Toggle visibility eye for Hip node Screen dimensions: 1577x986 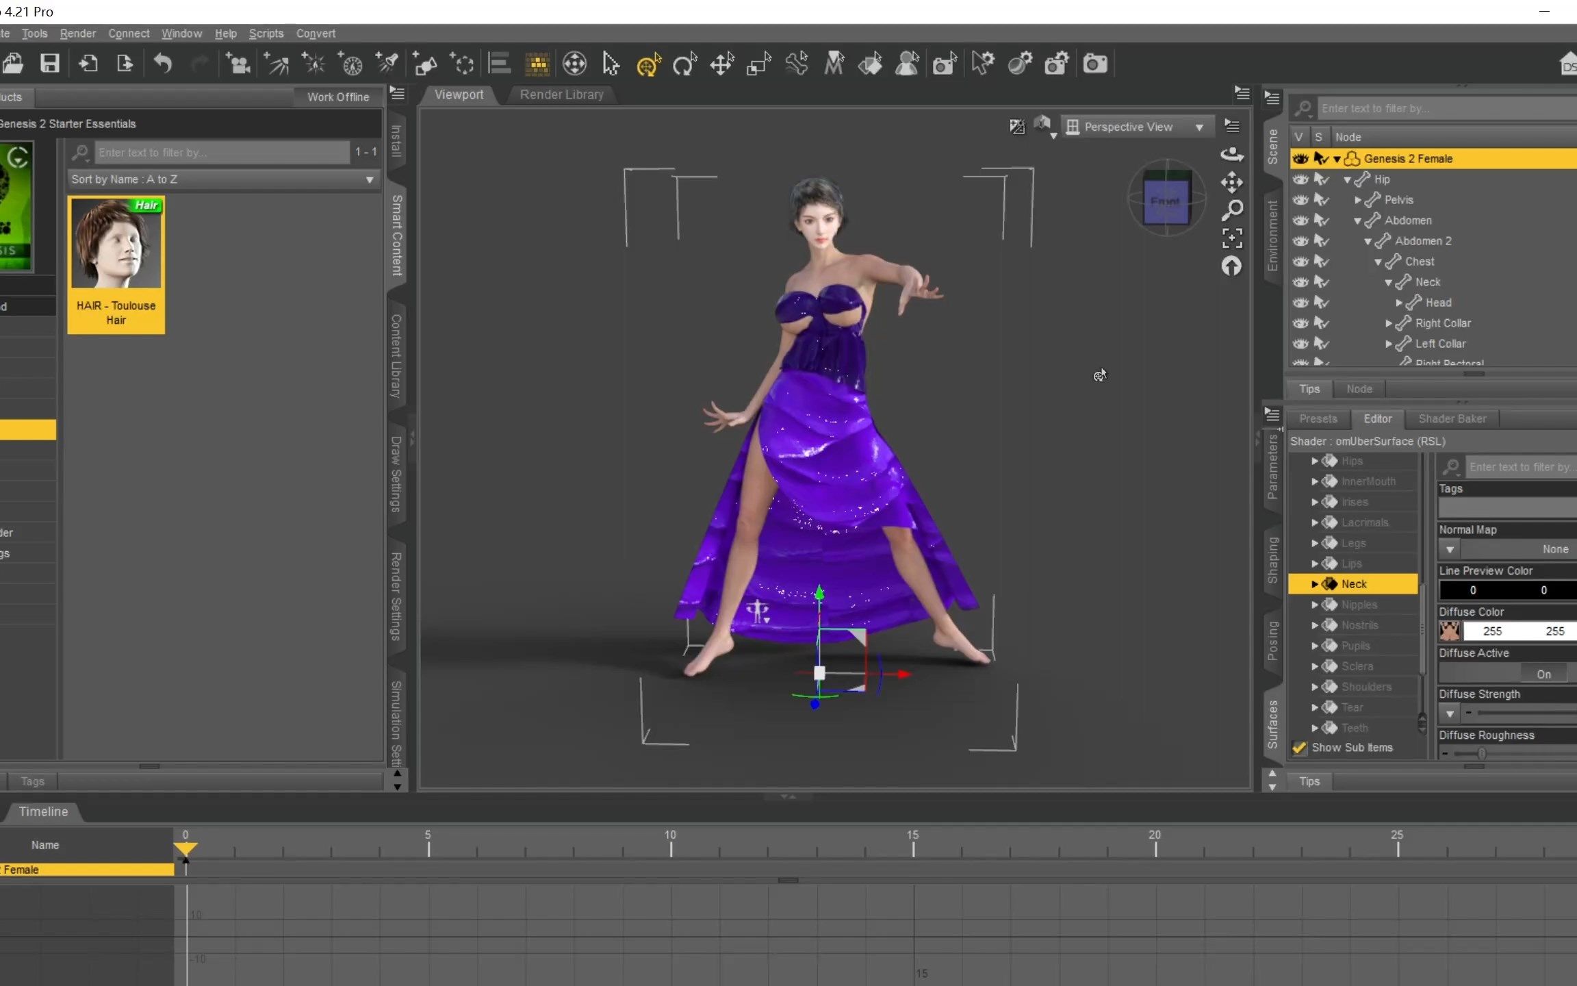point(1300,179)
